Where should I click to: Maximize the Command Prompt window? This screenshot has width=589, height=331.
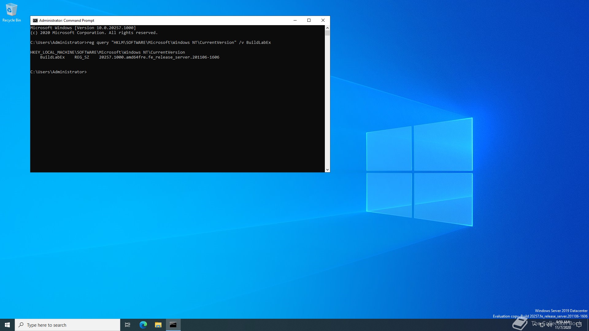point(309,21)
